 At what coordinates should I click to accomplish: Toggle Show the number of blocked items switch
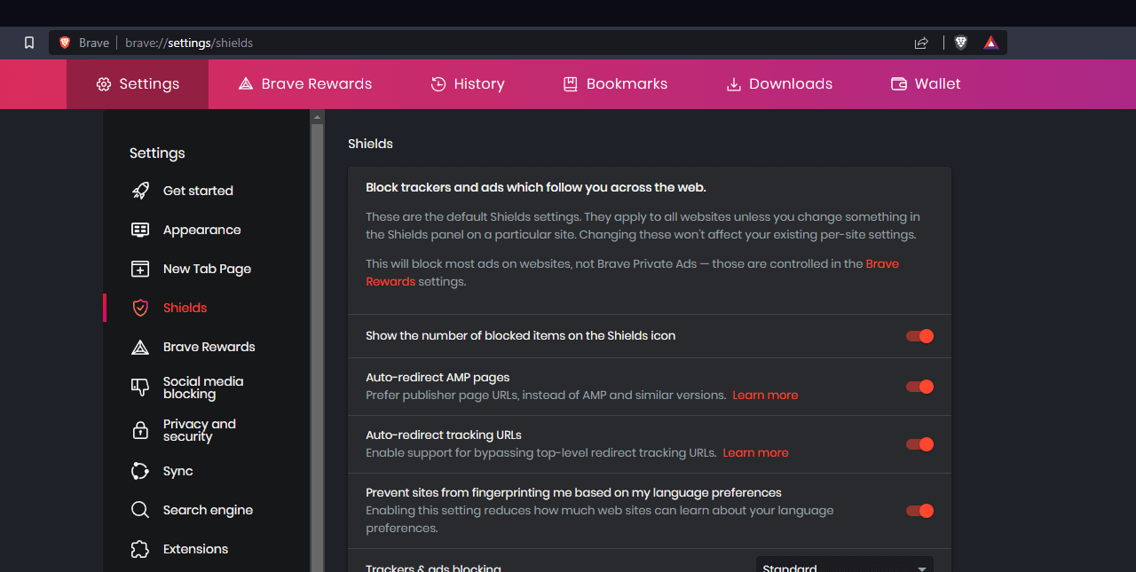pyautogui.click(x=919, y=336)
